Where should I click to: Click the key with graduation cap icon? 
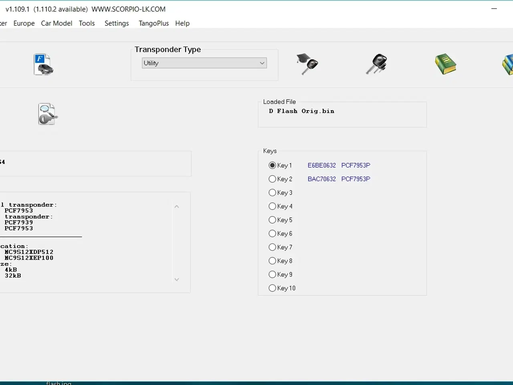307,64
